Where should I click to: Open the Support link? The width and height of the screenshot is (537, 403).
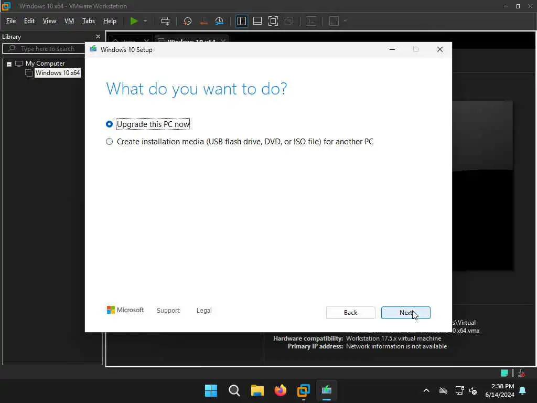(168, 311)
